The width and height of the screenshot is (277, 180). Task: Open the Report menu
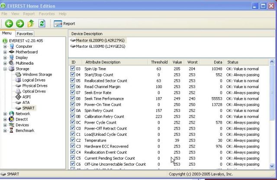(29, 14)
